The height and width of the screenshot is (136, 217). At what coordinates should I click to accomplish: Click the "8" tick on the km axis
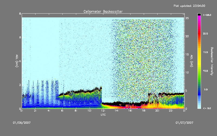pyautogui.click(x=20, y=14)
